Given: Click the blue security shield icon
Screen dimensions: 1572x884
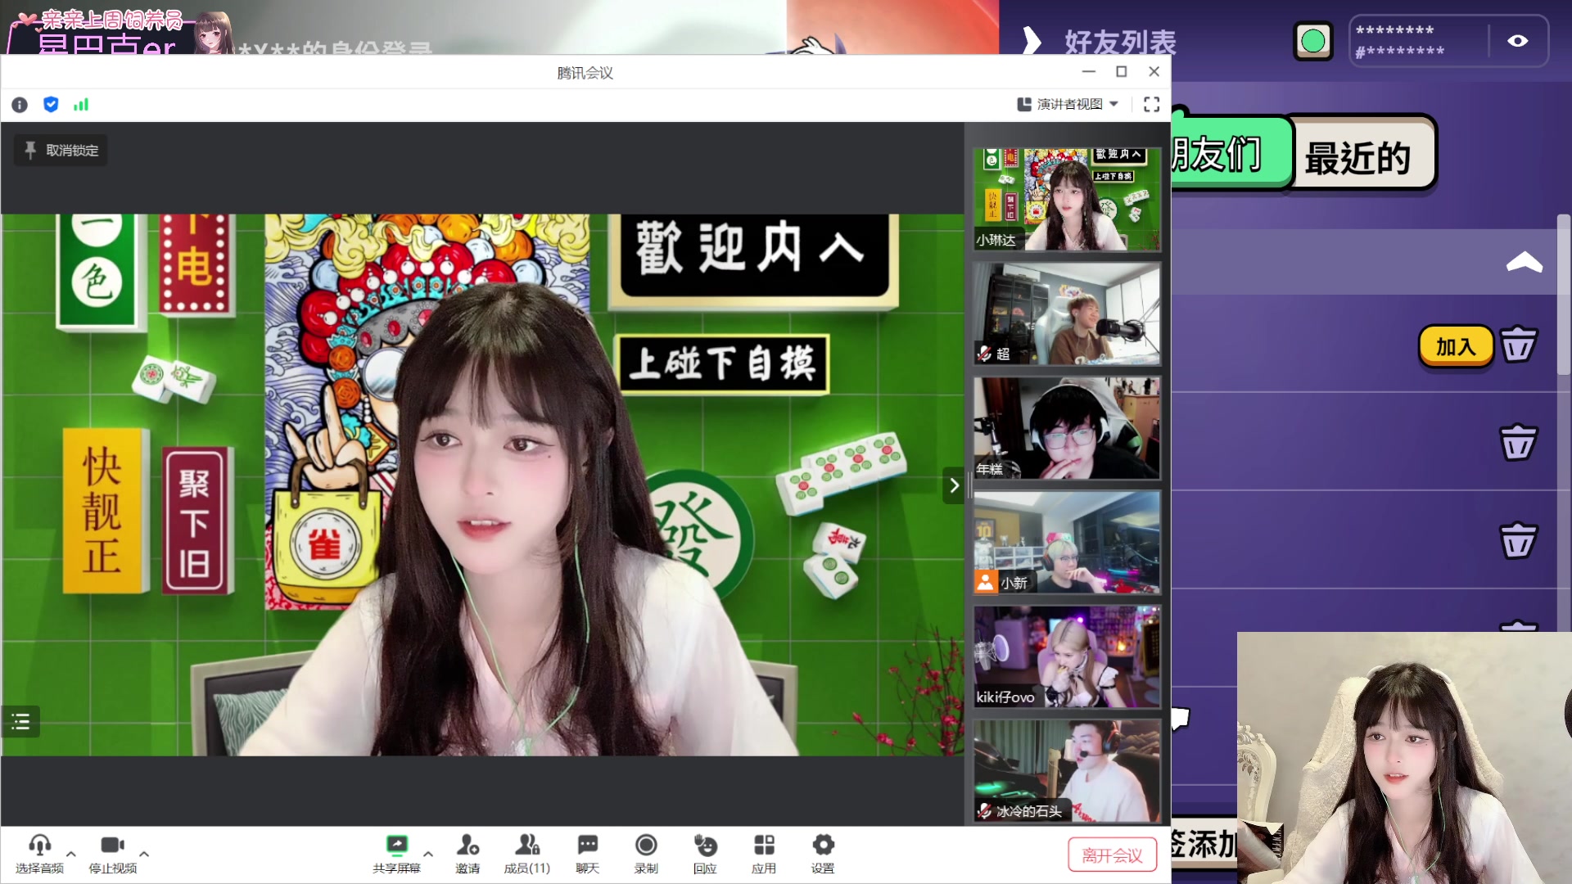Looking at the screenshot, I should (x=51, y=105).
